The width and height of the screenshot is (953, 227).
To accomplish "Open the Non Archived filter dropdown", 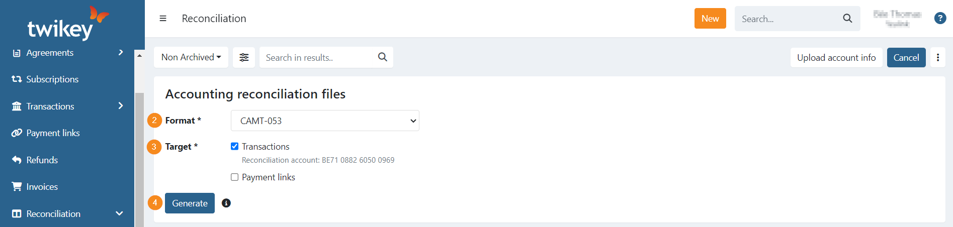I will [x=191, y=57].
